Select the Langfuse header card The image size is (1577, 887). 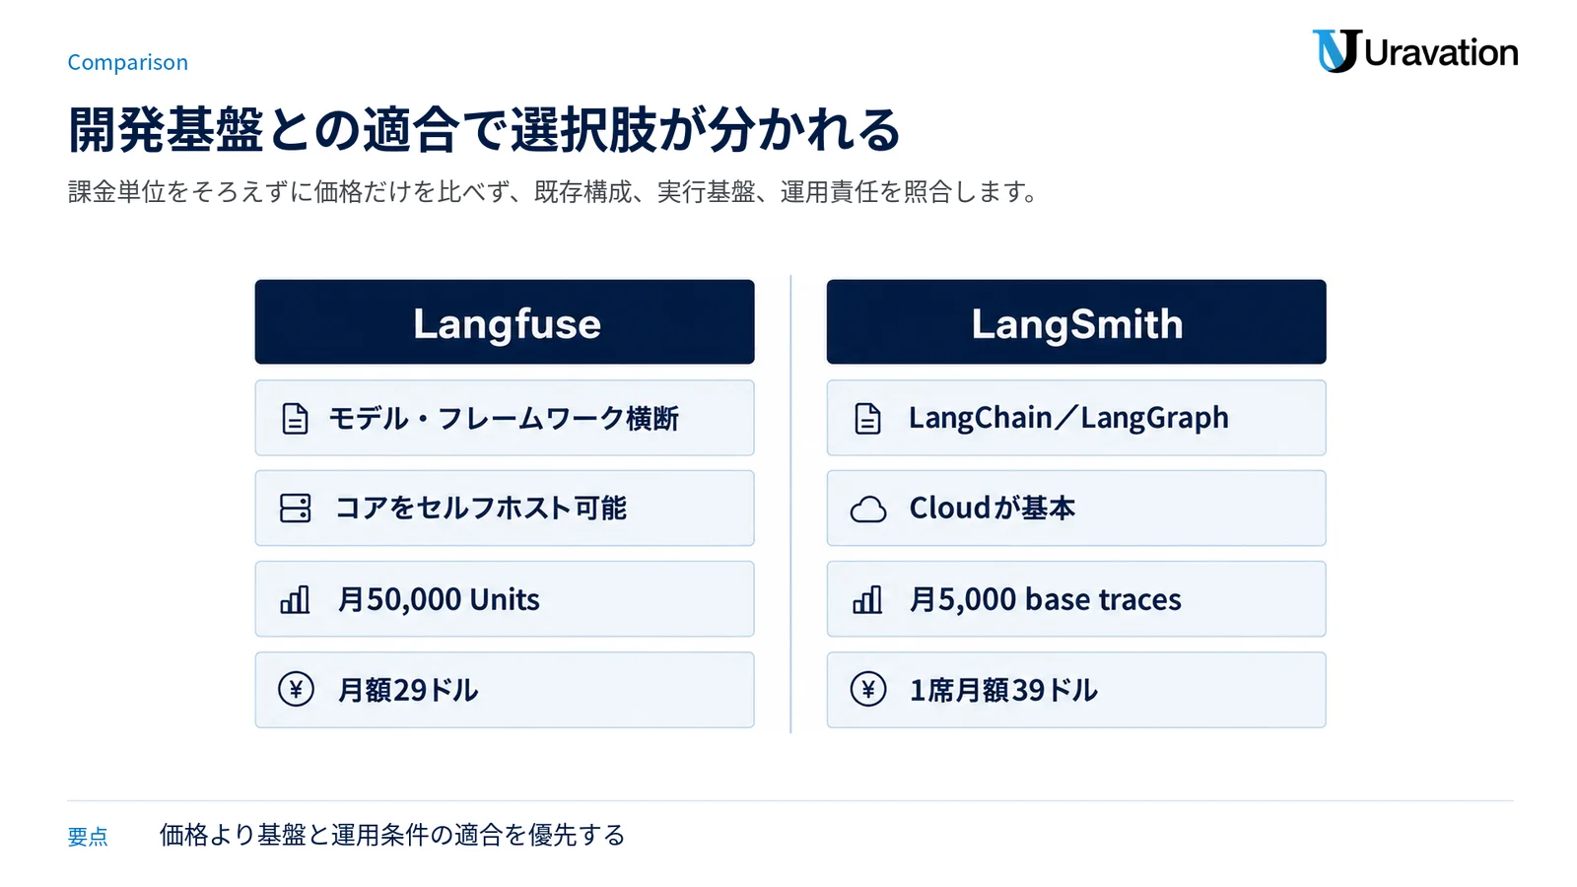505,322
